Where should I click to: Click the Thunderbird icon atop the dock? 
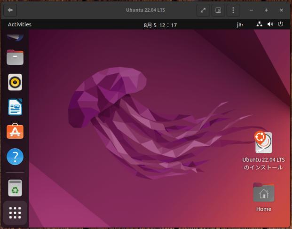point(15,38)
